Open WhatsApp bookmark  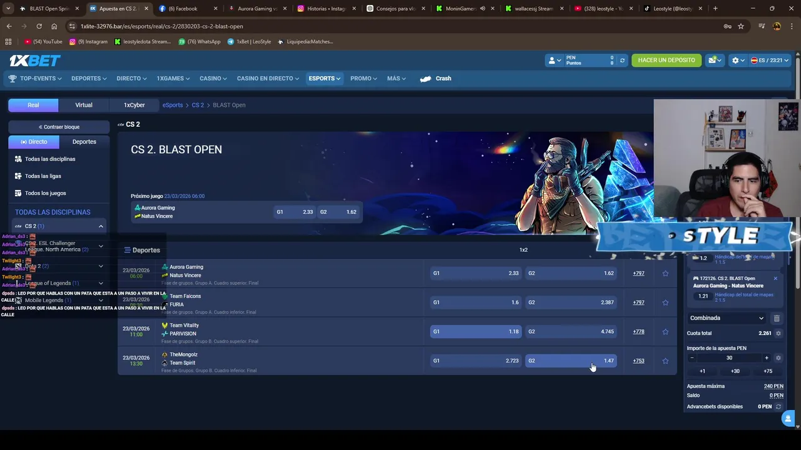[200, 42]
